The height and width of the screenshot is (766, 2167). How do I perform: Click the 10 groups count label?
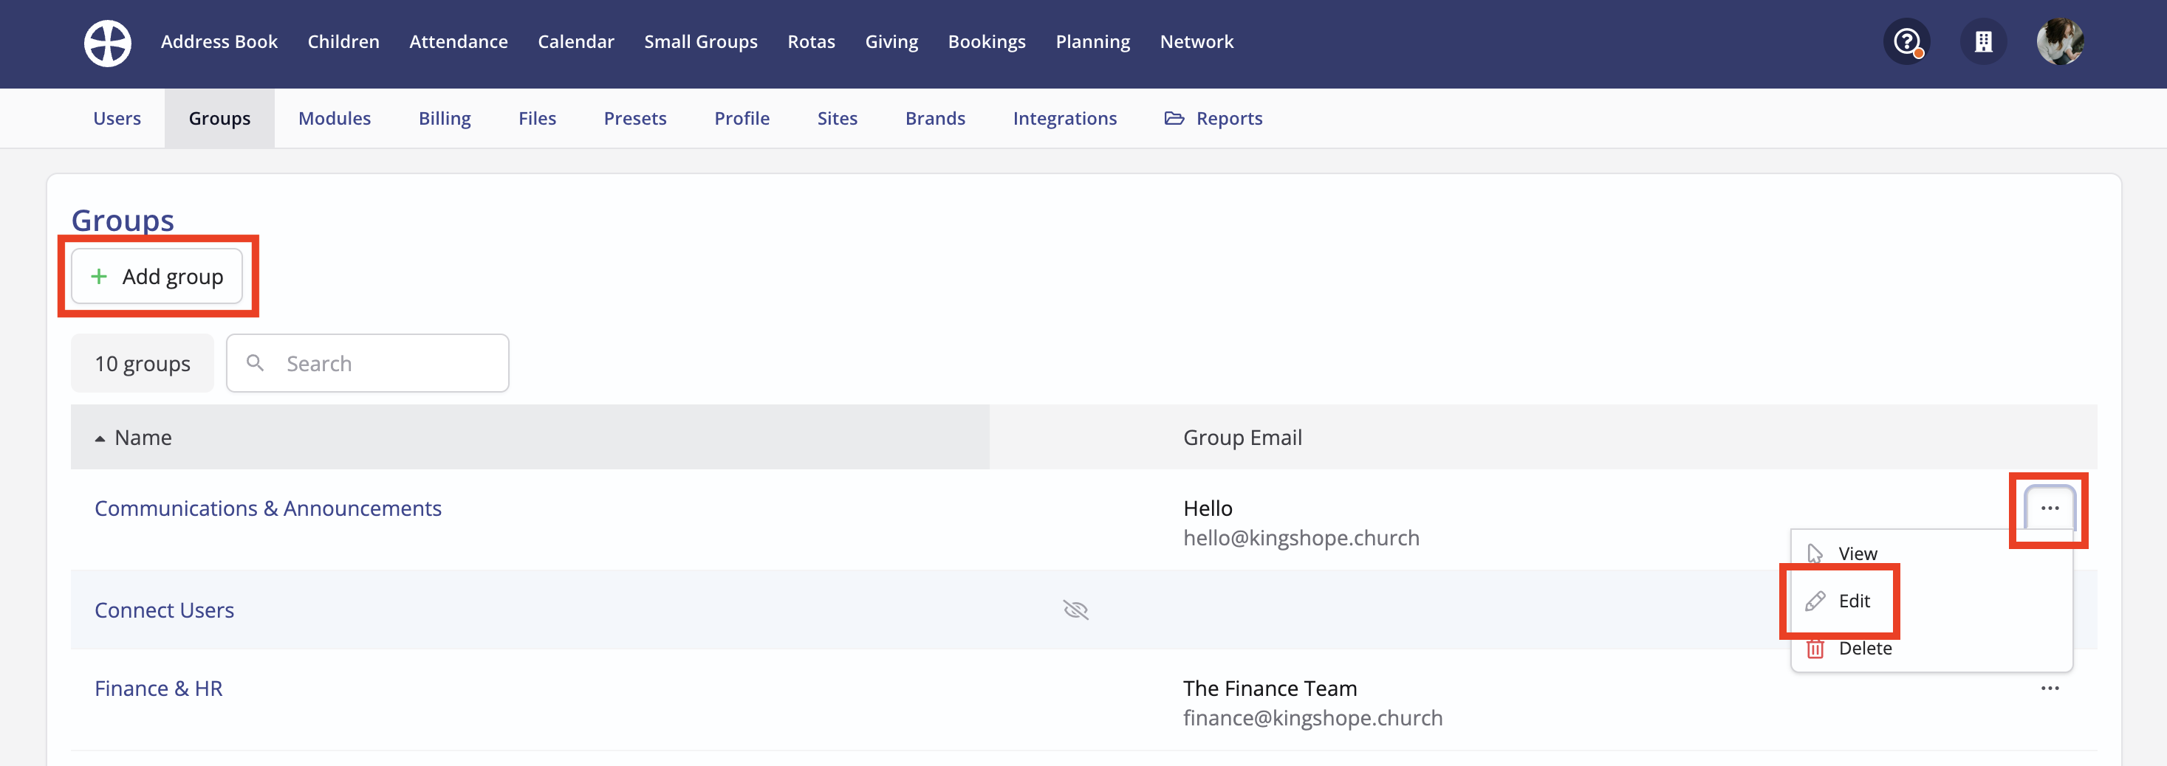pos(142,363)
